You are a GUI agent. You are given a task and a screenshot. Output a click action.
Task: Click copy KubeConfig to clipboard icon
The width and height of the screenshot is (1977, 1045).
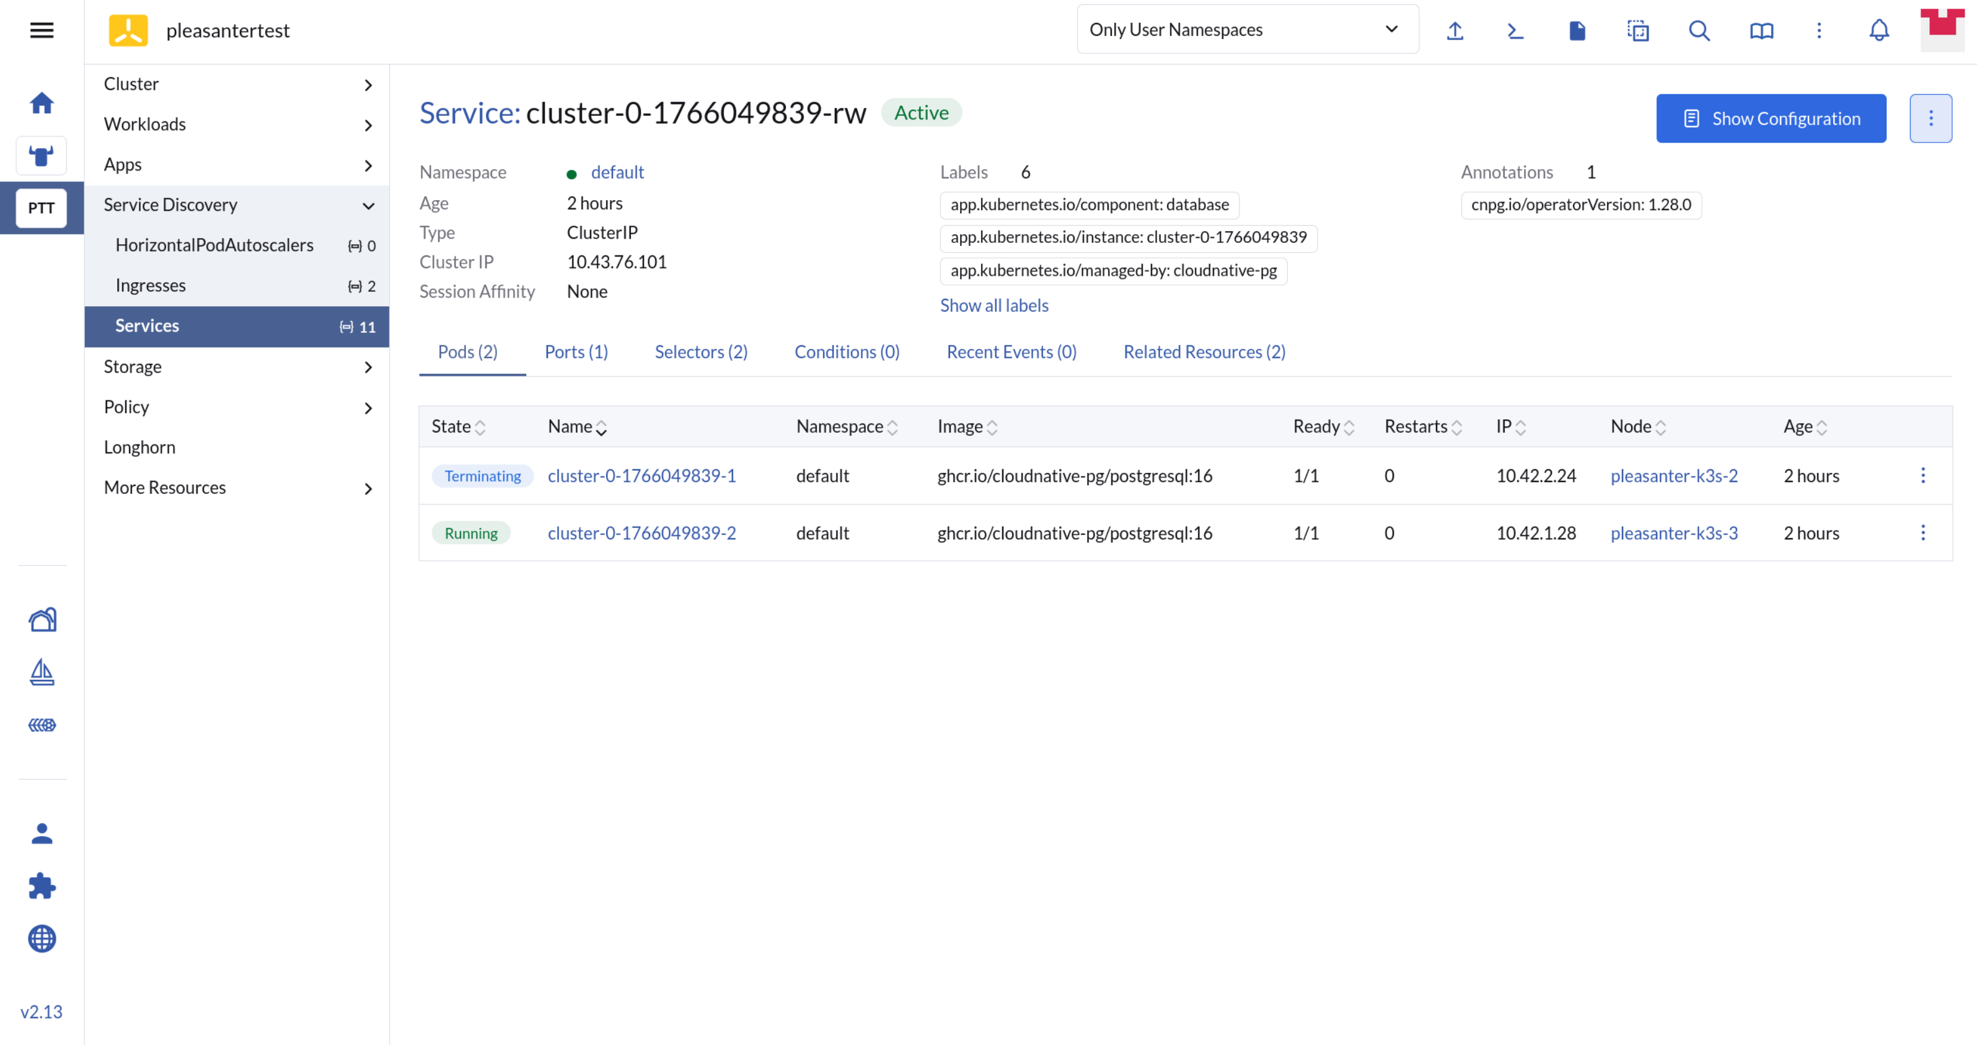pyautogui.click(x=1638, y=31)
